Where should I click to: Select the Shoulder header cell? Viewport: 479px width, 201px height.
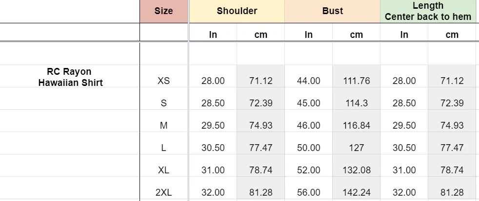coord(237,11)
